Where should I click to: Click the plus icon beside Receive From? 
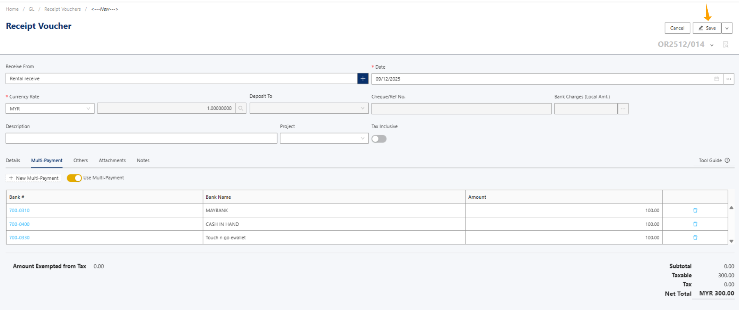363,78
